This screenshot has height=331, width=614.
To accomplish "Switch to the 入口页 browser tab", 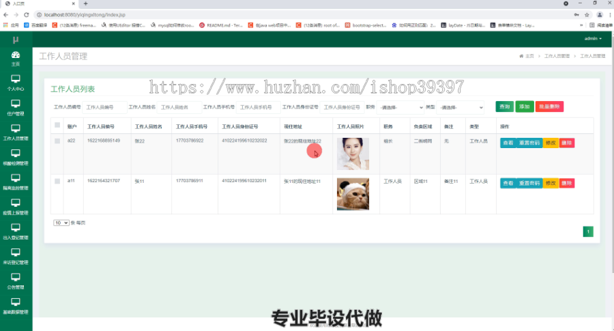I will coord(39,3).
